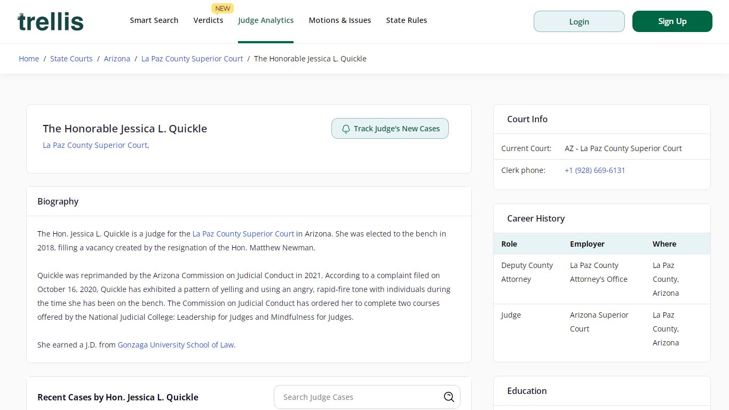This screenshot has width=729, height=410.
Task: Click the Login button
Action: tap(579, 21)
